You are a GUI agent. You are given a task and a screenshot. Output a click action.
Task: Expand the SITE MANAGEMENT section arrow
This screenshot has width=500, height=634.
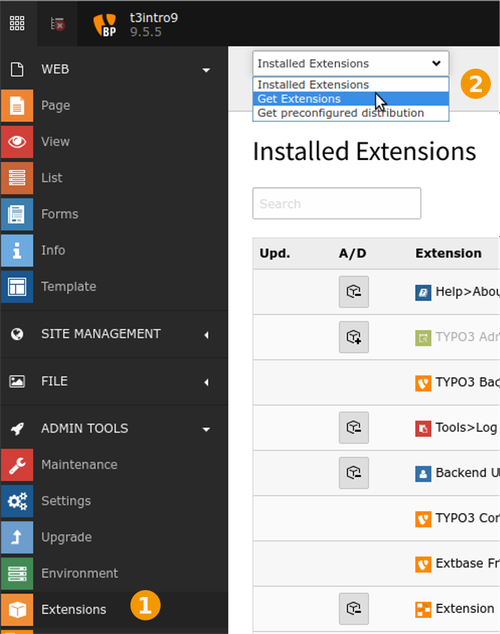pos(207,335)
